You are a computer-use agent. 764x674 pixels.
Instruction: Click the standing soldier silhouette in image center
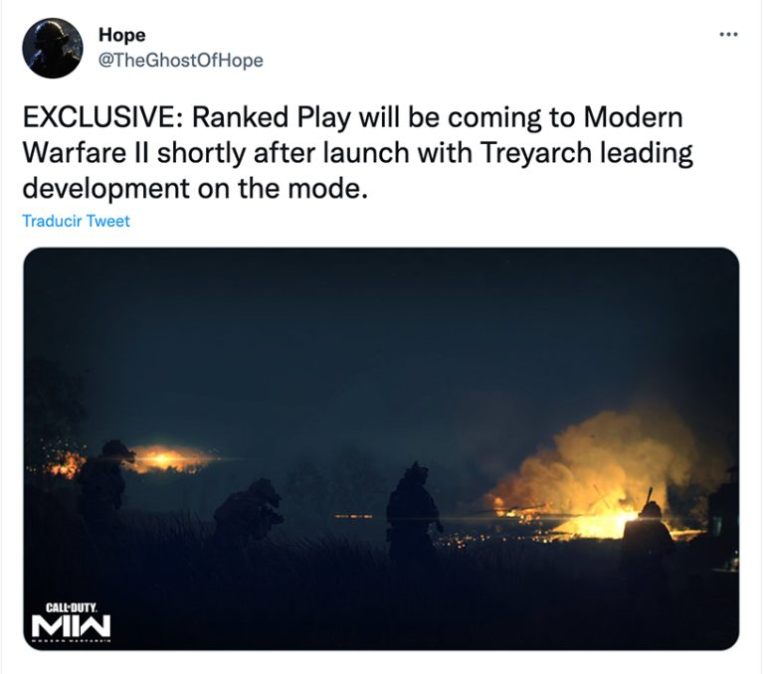click(412, 511)
